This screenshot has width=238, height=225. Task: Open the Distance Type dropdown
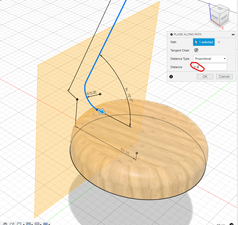[210, 59]
